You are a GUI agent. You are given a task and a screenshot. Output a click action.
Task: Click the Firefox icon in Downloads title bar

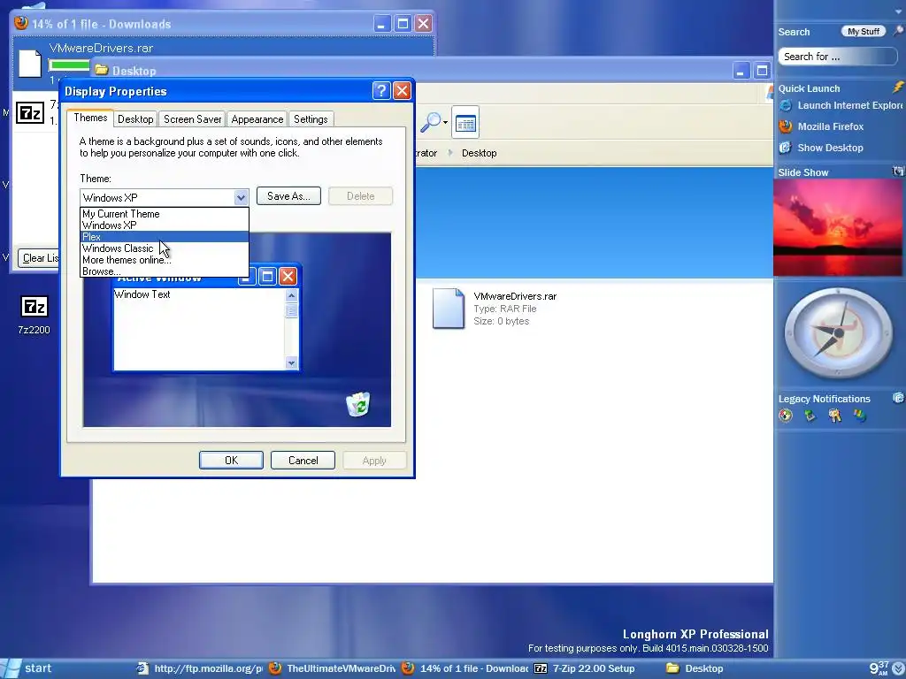point(21,23)
